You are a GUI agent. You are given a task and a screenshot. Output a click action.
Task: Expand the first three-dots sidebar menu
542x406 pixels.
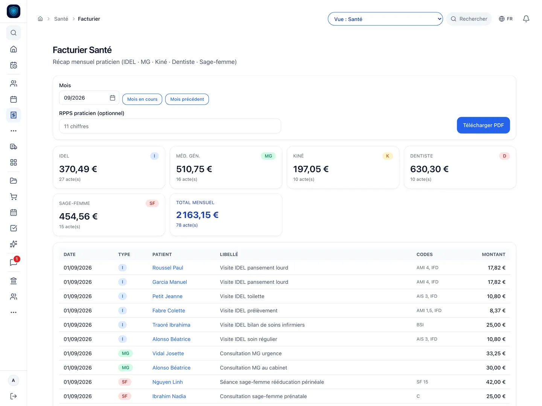(14, 131)
